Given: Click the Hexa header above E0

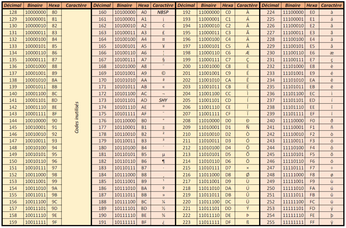Looking at the screenshot, I should [x=312, y=5].
